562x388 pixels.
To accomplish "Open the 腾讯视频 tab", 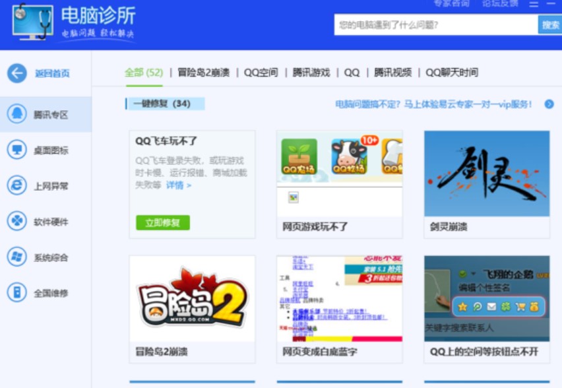I will tap(393, 73).
